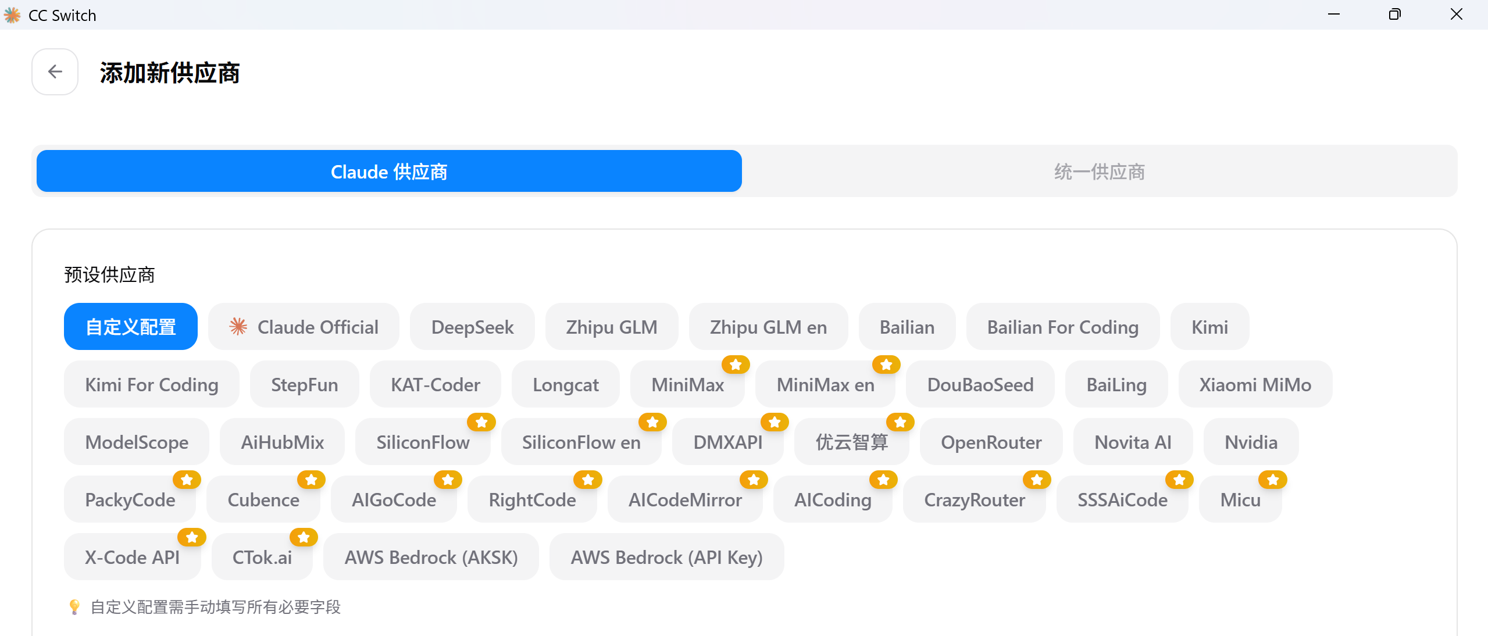Go back with the arrow button

pos(55,72)
